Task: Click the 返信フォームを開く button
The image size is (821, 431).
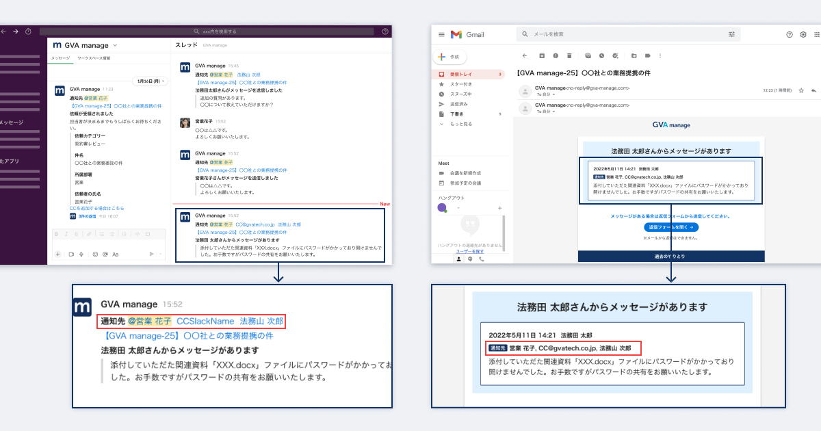Action: point(671,226)
